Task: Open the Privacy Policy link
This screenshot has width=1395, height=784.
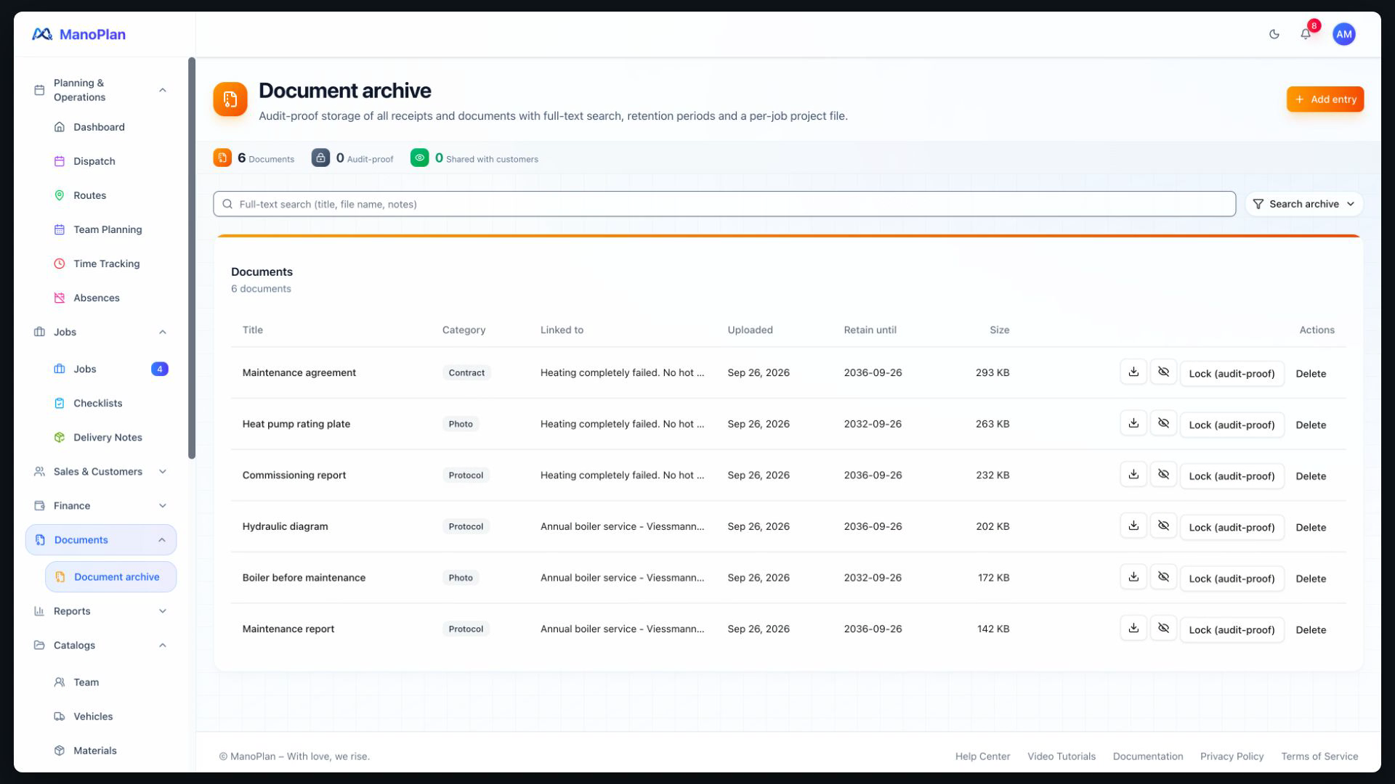Action: tap(1232, 756)
